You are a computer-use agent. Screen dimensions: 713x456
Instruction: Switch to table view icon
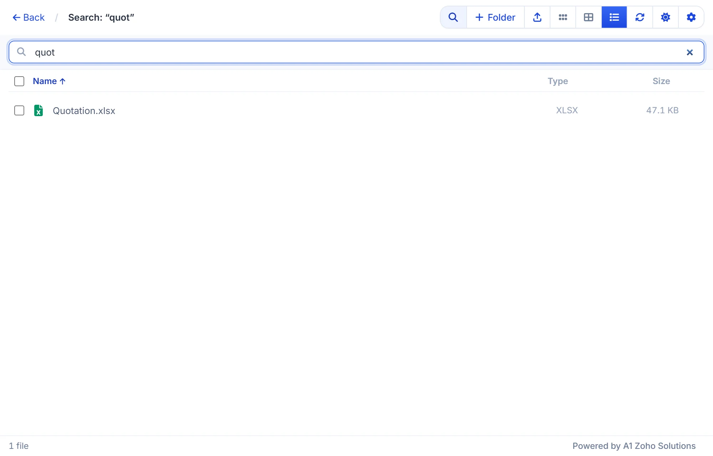click(589, 17)
